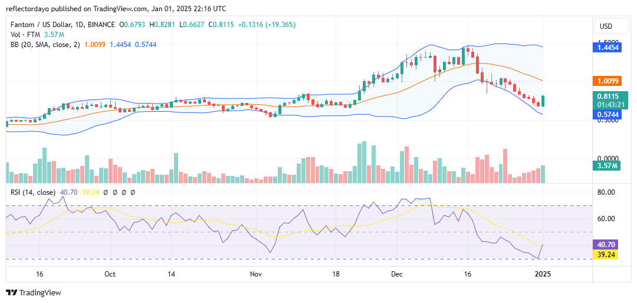Click the blue 0.5744 lower band tag
This screenshot has height=303, width=637.
608,115
